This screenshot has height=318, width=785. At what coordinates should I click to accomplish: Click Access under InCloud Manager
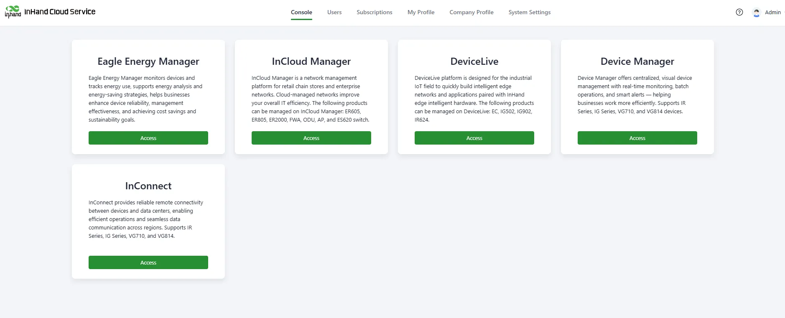(x=311, y=138)
